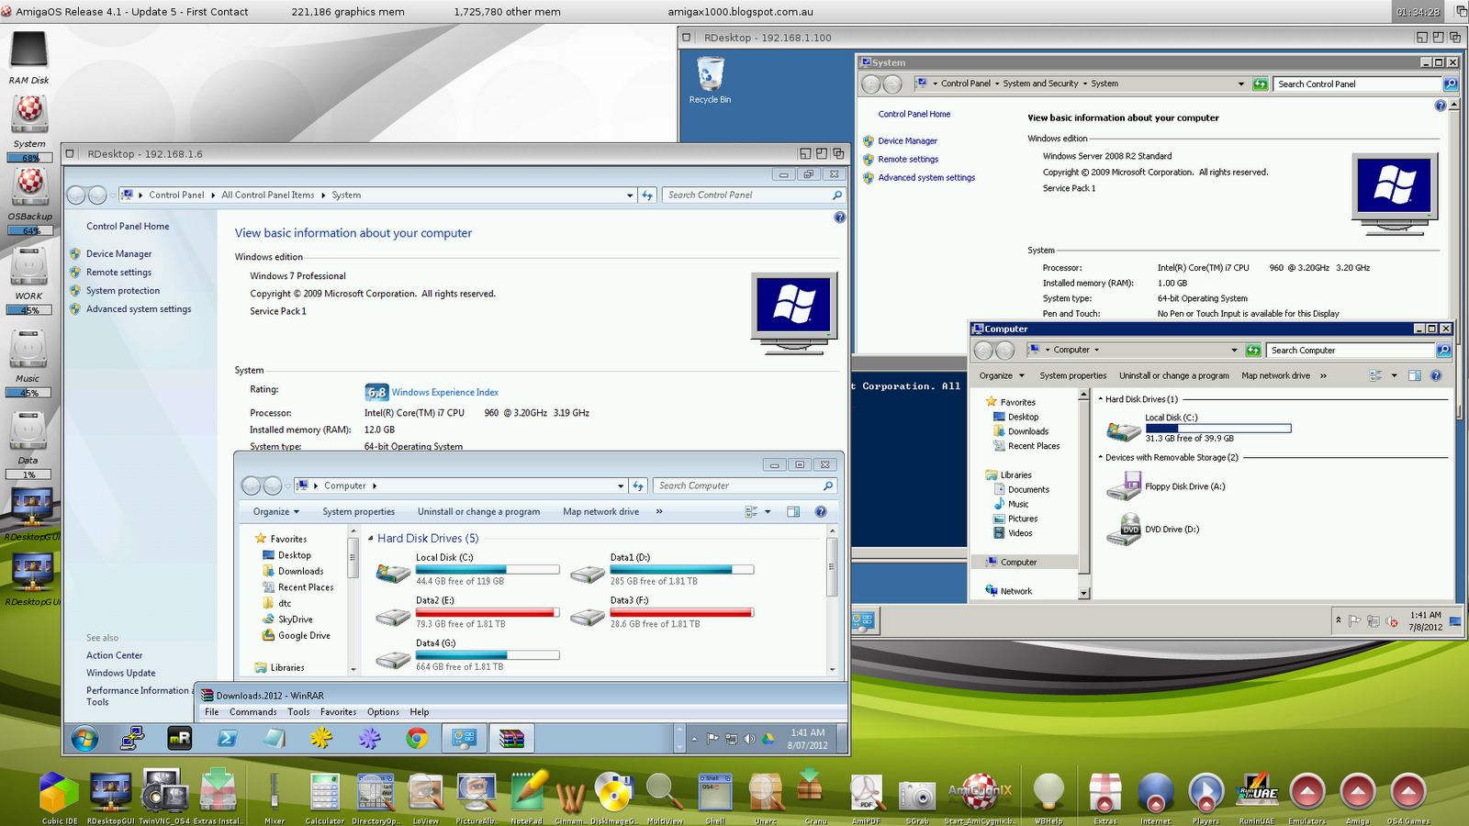This screenshot has height=826, width=1469.
Task: Open WinRAR Commands menu
Action: point(253,712)
